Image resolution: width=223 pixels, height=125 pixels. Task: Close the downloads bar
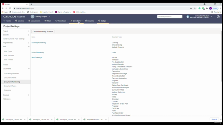click(221, 119)
